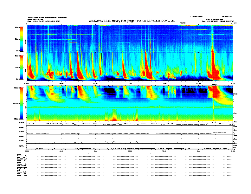The width and height of the screenshot is (251, 194).
Task: Click the 16:00 tick label under RAD1 spectrogram
Action: pyautogui.click(x=164, y=83)
